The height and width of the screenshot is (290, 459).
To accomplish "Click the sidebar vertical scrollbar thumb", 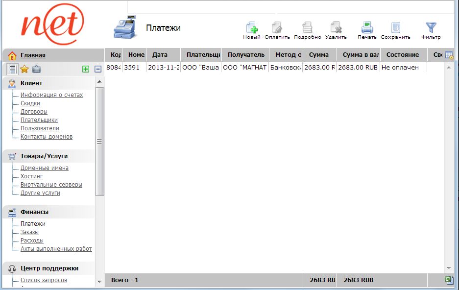I will click(100, 141).
